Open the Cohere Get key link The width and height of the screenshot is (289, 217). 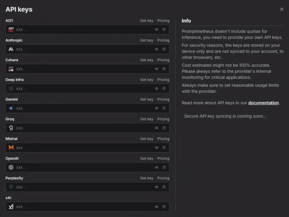147,60
